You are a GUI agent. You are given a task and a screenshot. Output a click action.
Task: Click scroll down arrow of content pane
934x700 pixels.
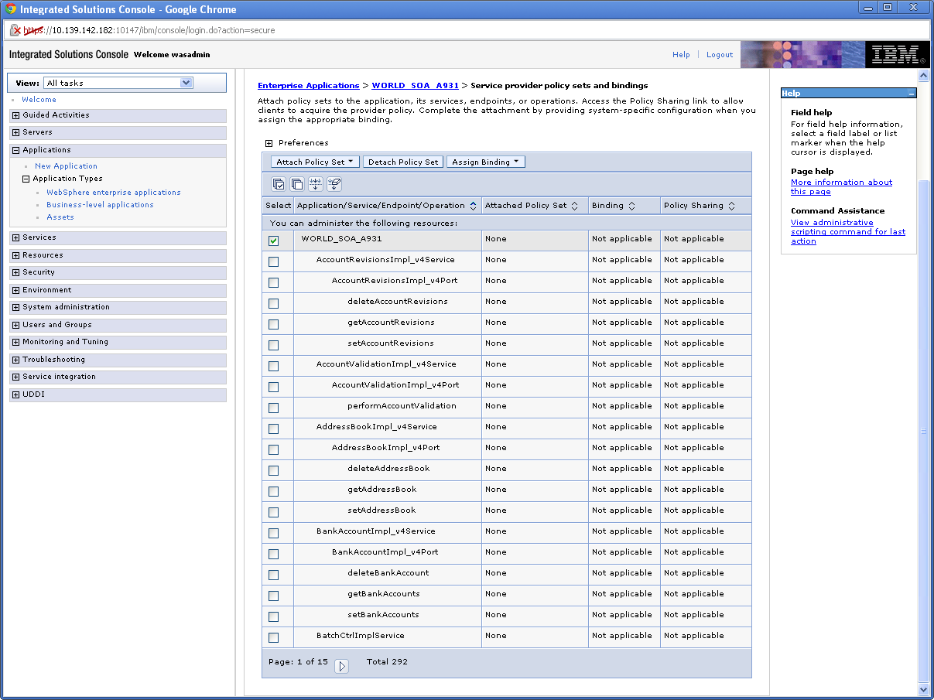click(923, 688)
